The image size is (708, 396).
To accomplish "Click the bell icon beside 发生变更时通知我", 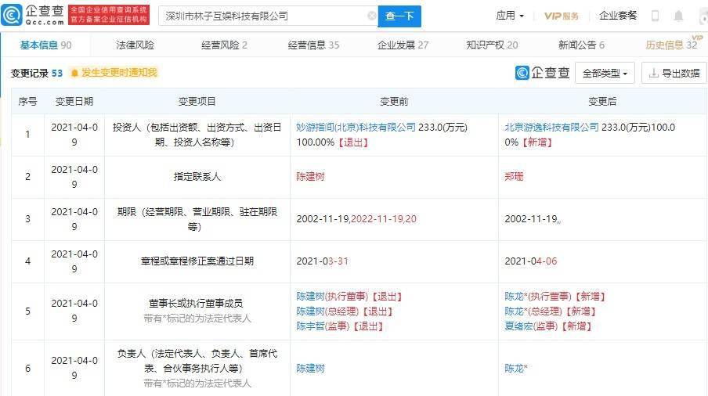I will pos(74,73).
